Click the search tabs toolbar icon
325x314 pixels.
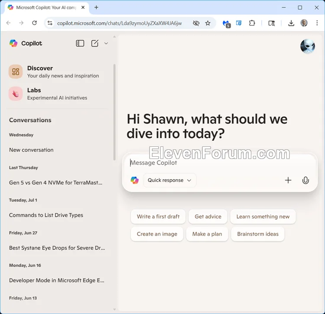click(x=271, y=23)
